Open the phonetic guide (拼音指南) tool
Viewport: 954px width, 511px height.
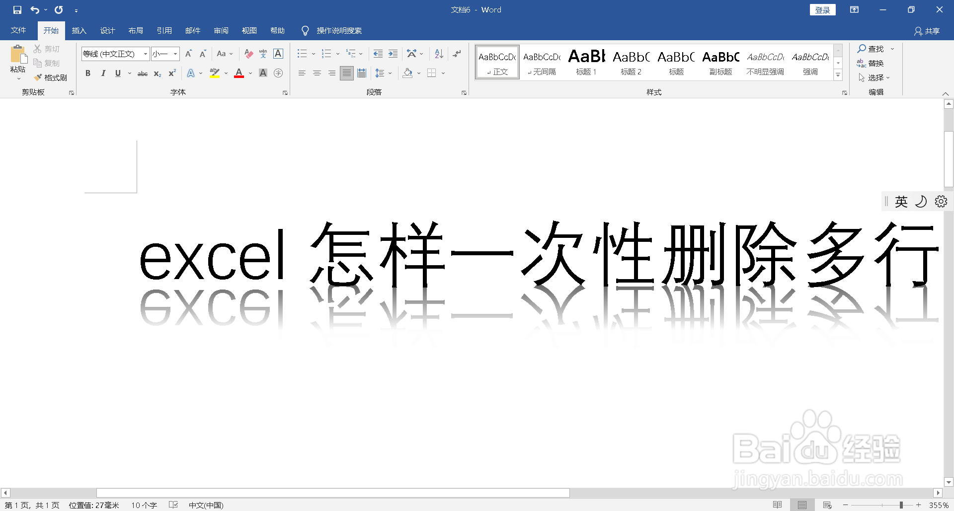[x=262, y=54]
